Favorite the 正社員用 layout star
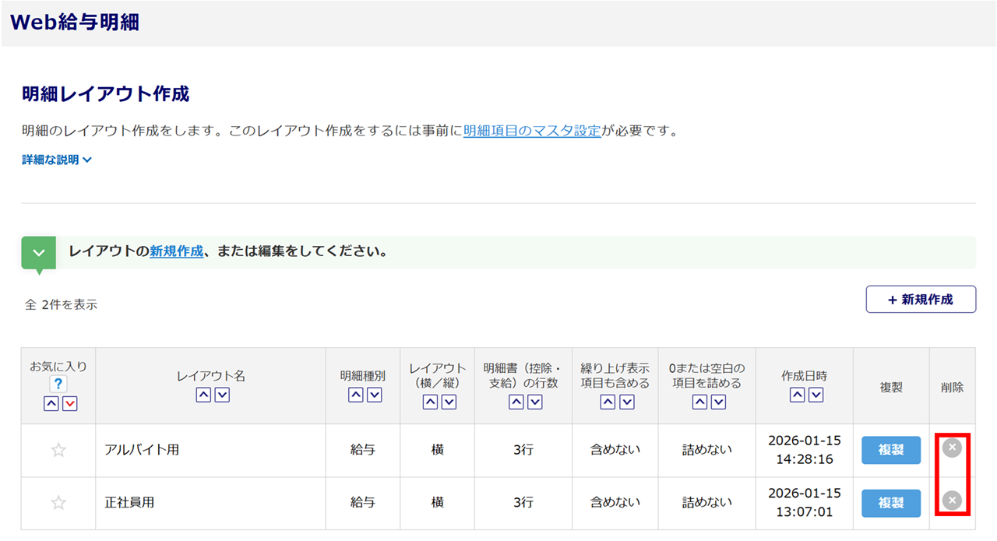The image size is (997, 541). pos(58,503)
